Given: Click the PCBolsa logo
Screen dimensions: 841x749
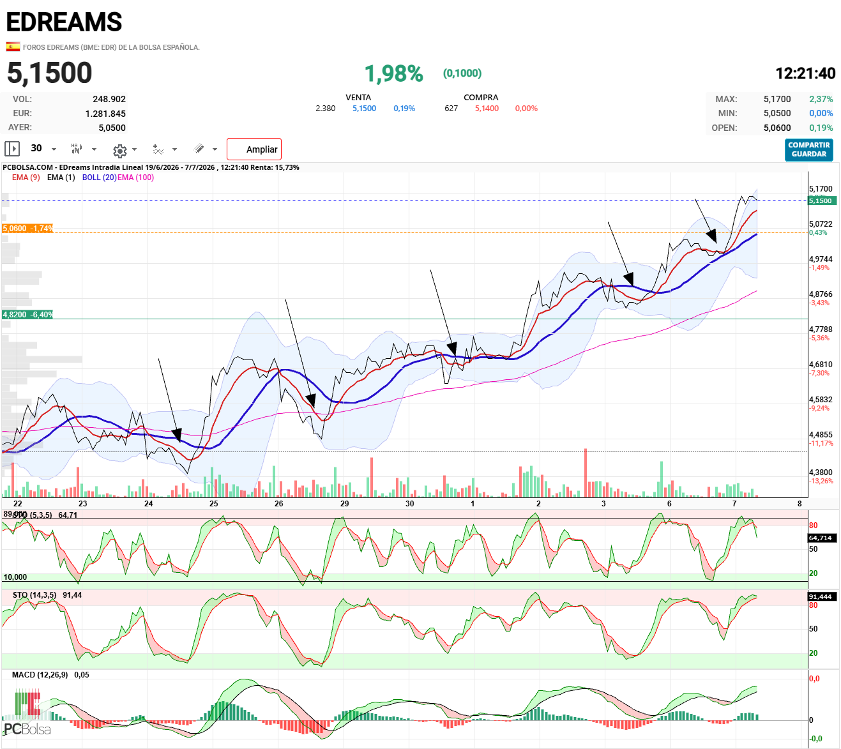Looking at the screenshot, I should 27,713.
